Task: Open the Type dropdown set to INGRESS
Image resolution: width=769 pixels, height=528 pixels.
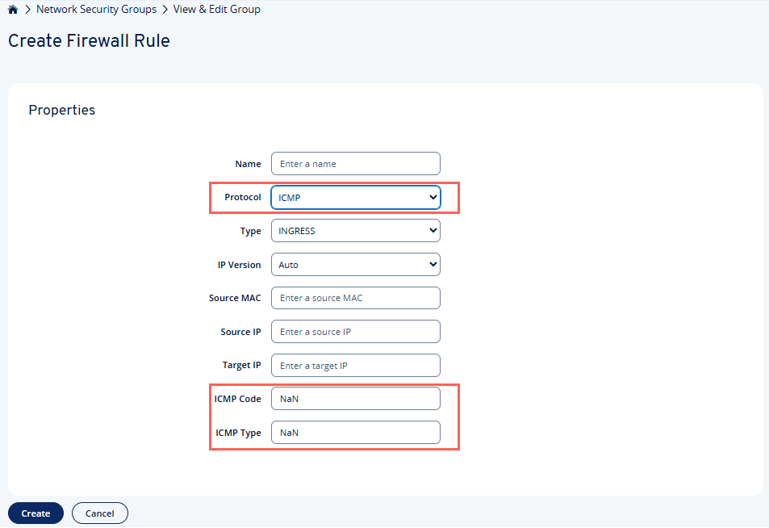Action: pos(355,230)
